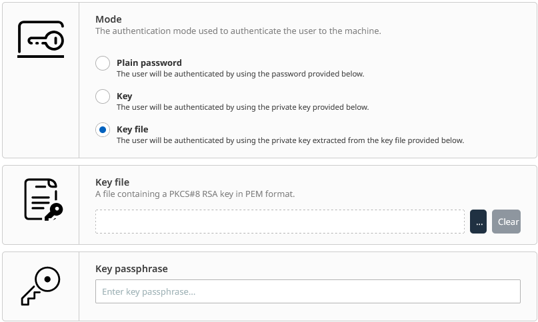Click the bold "Key file" option label in Mode

pyautogui.click(x=133, y=129)
